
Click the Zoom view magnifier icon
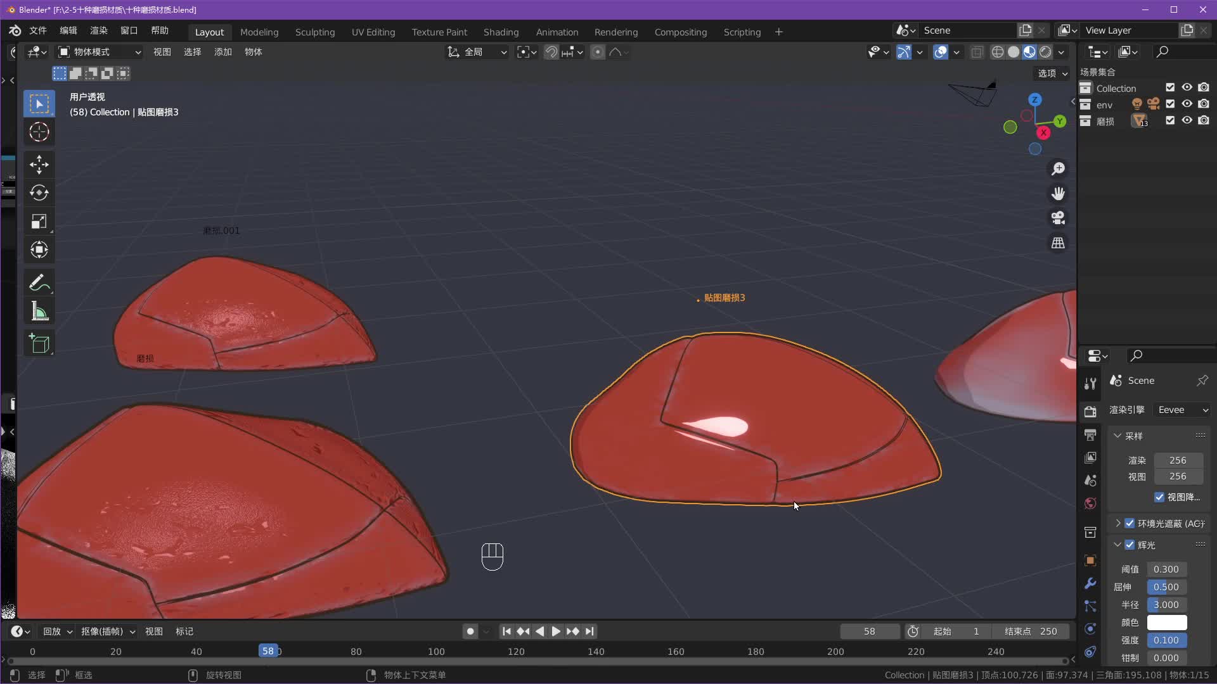[x=1058, y=169]
